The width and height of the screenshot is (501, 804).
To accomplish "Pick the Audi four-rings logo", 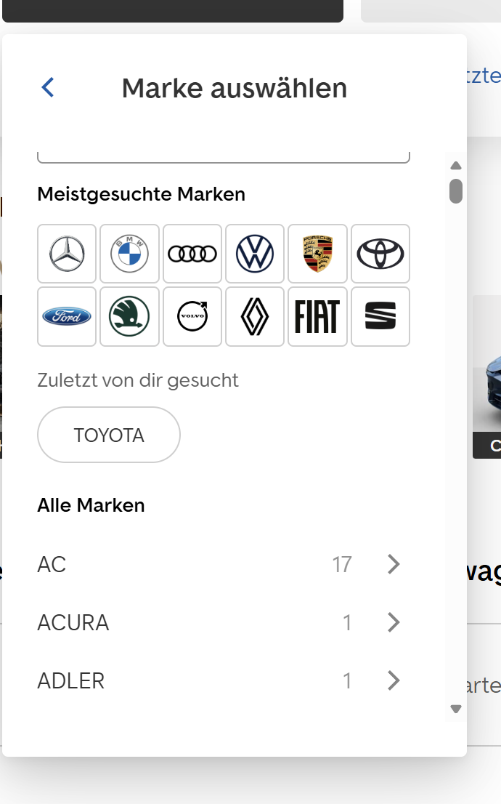I will click(192, 254).
